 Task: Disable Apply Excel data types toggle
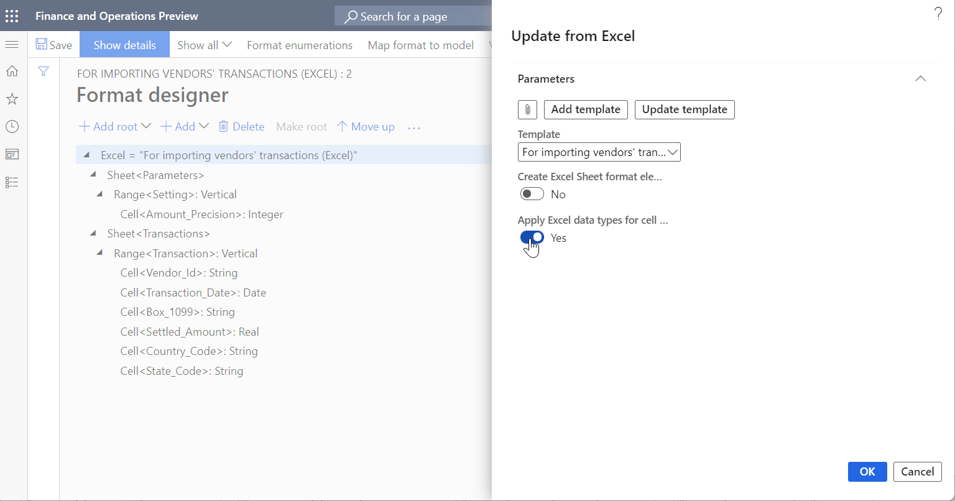532,237
